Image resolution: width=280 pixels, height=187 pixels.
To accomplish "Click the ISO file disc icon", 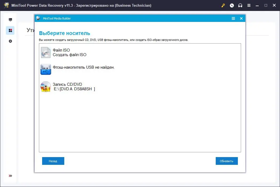I will click(46, 52).
